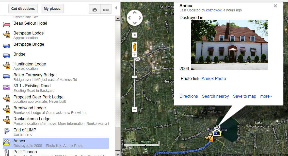This screenshot has width=288, height=156.
Task: Click the list scrollbar down arrow
Action: coord(118,154)
